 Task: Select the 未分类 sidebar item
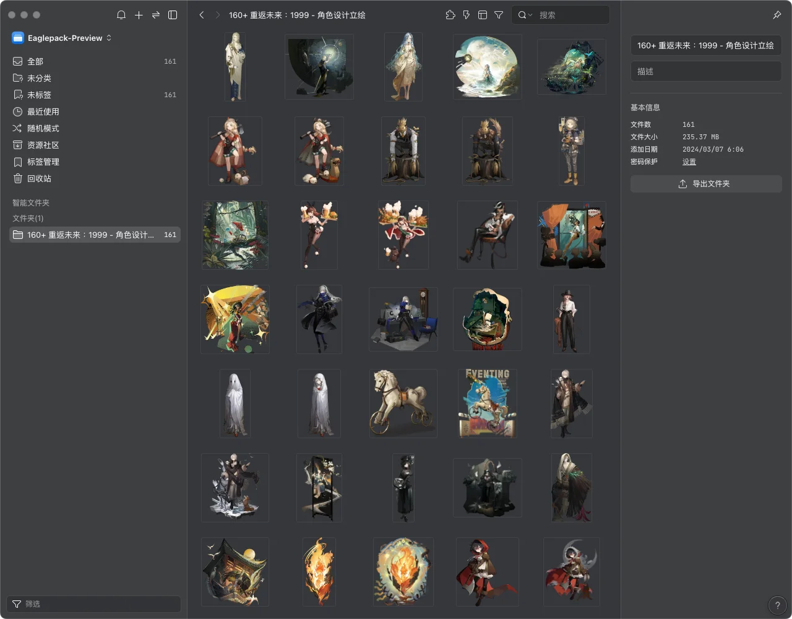[x=95, y=78]
